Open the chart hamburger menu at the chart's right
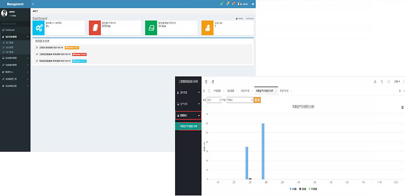 tap(402, 107)
